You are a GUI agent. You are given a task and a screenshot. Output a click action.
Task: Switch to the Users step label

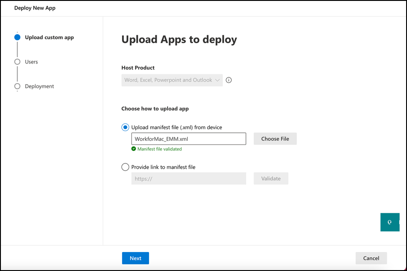[32, 62]
